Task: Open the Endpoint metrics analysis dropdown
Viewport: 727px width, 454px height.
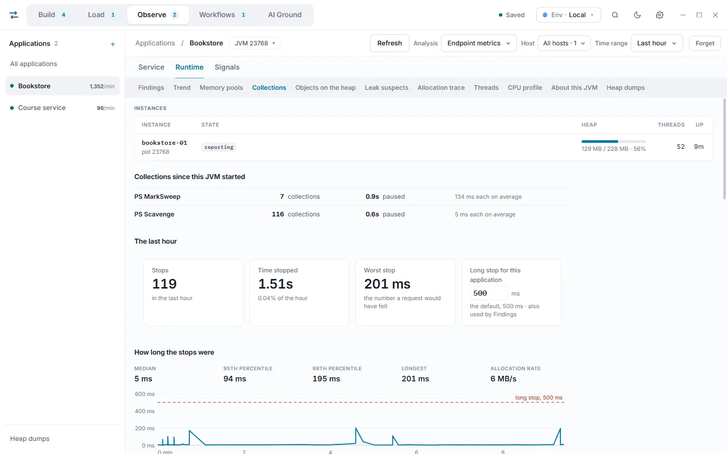Action: pyautogui.click(x=479, y=43)
